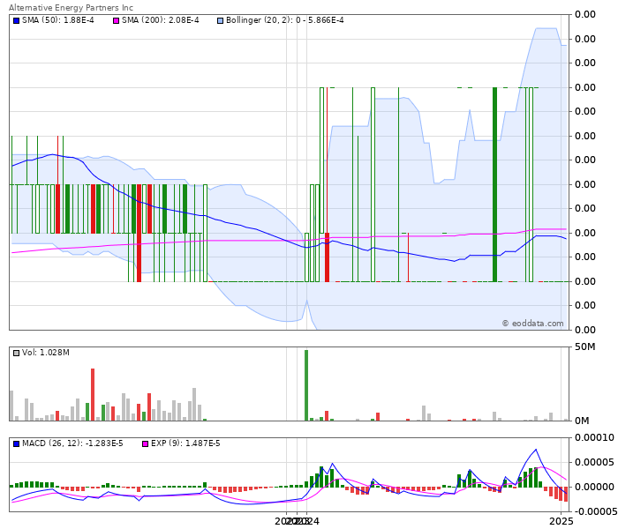Image resolution: width=618 pixels, height=529 pixels.
Task: Click the EXP (9): 1.487E-5 label
Action: coord(185,443)
